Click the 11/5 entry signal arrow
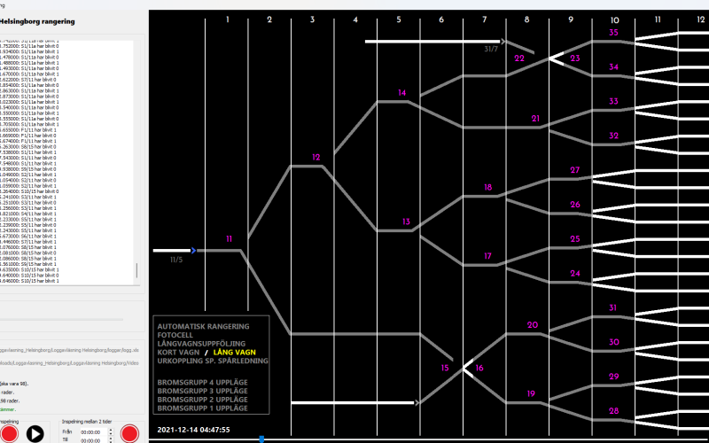This screenshot has width=709, height=443. [x=192, y=251]
